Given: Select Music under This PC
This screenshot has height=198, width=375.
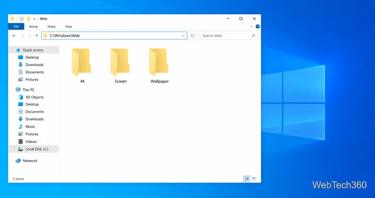Looking at the screenshot, I should (30, 127).
